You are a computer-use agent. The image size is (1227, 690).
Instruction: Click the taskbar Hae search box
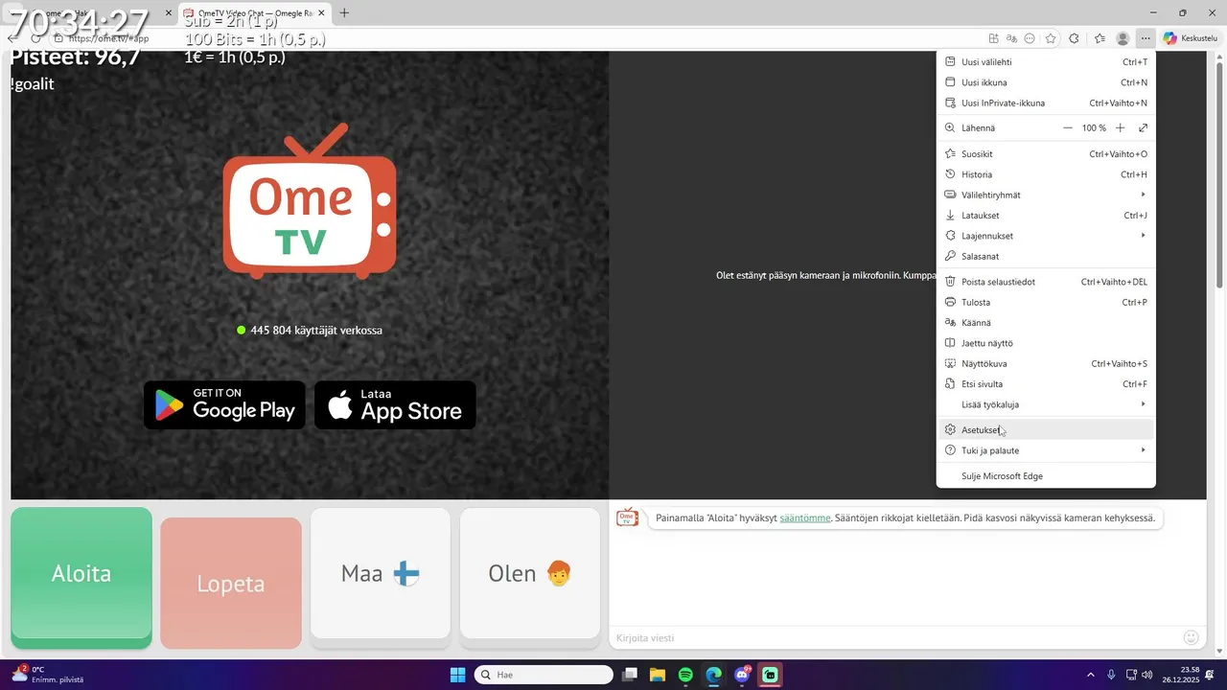click(544, 675)
